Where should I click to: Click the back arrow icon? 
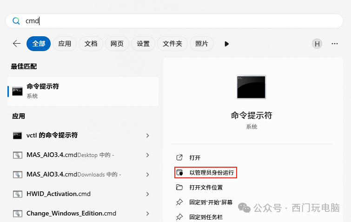coord(17,44)
